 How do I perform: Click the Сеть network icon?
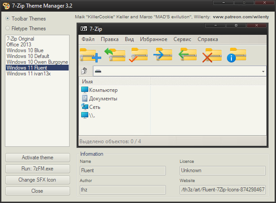(84, 107)
